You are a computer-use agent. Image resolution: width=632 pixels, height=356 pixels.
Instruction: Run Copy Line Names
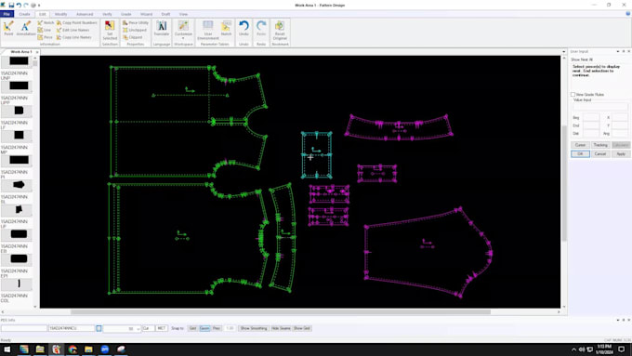coord(73,37)
